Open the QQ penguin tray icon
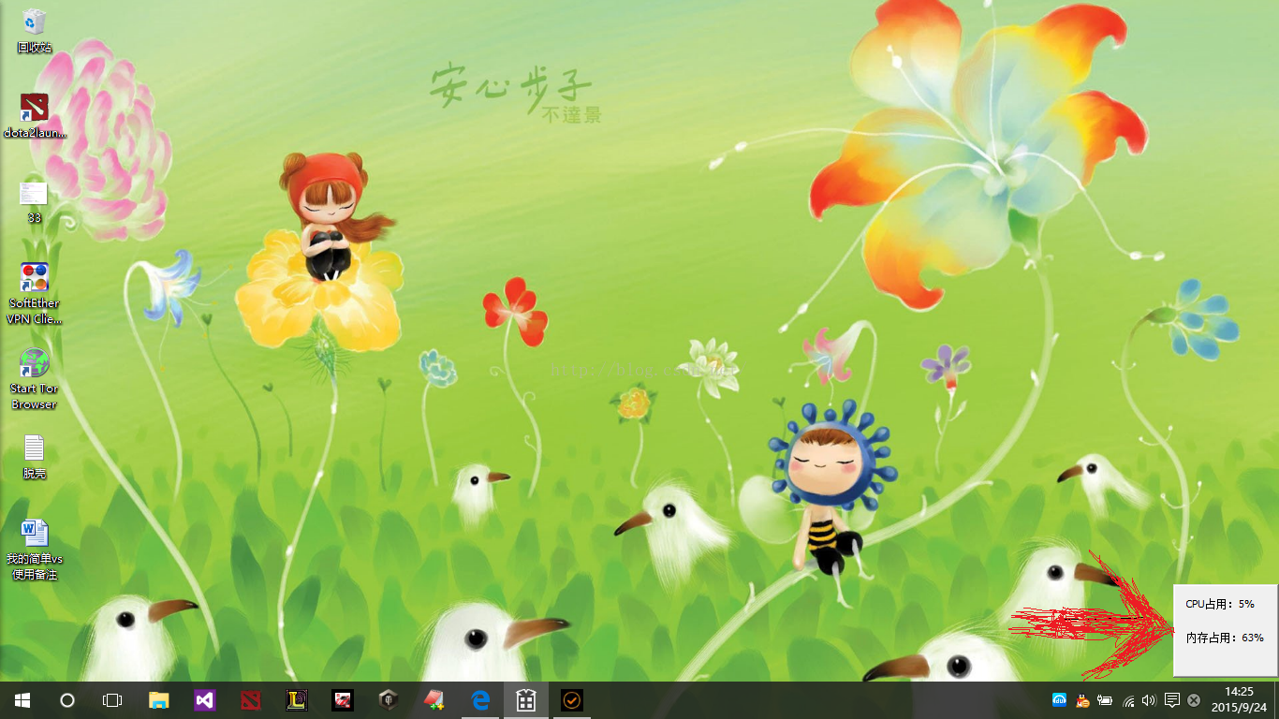This screenshot has height=719, width=1279. pos(1083,700)
